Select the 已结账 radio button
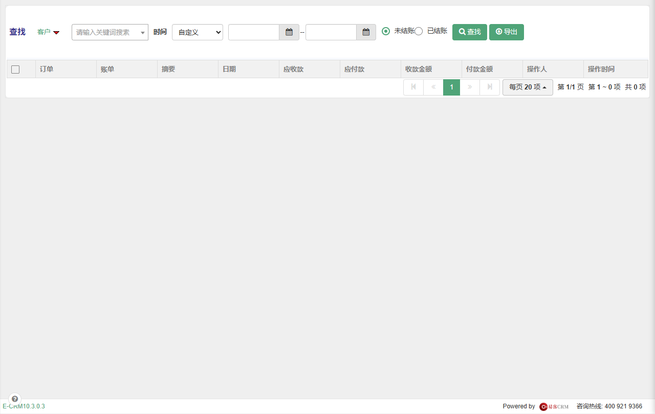Viewport: 655px width, 414px height. (419, 31)
